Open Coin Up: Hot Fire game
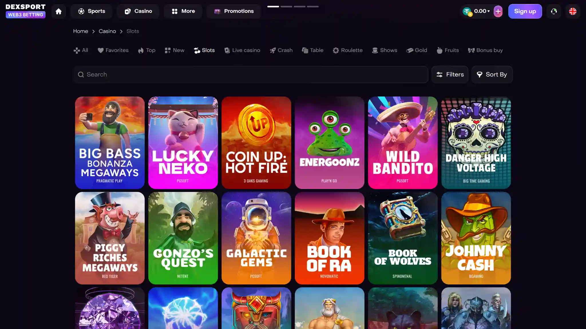This screenshot has width=586, height=329. (x=256, y=143)
